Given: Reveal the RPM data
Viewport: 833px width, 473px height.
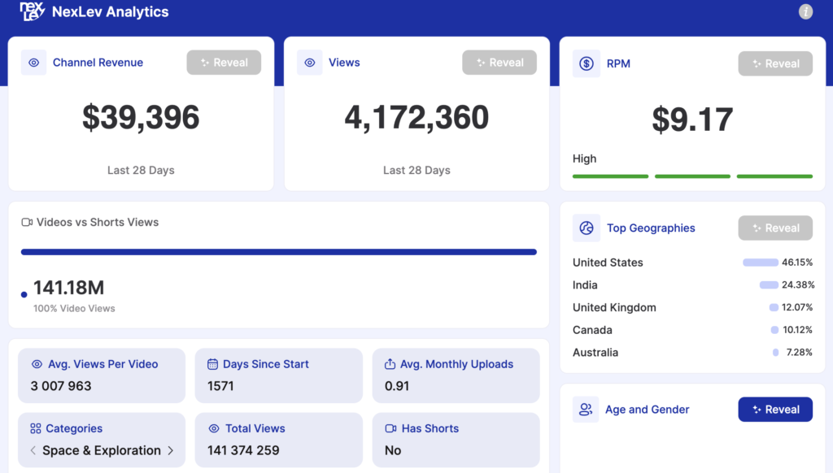Looking at the screenshot, I should point(775,63).
